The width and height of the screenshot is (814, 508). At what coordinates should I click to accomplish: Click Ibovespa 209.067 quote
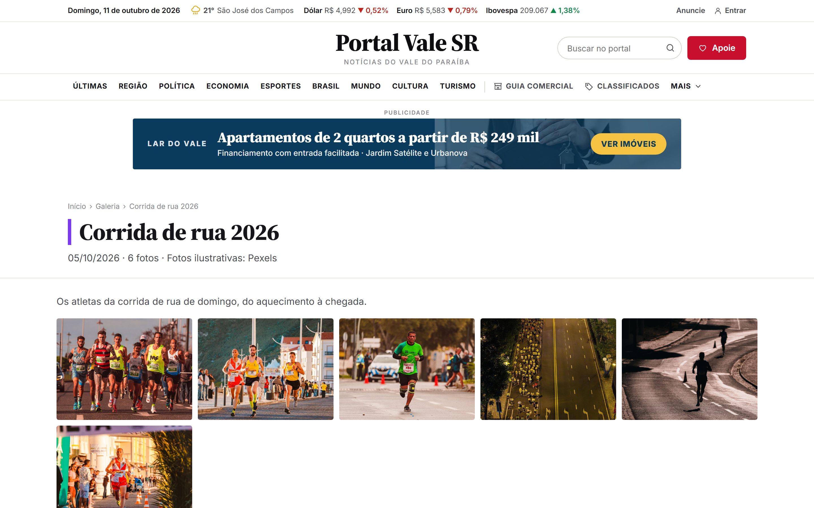pyautogui.click(x=532, y=10)
